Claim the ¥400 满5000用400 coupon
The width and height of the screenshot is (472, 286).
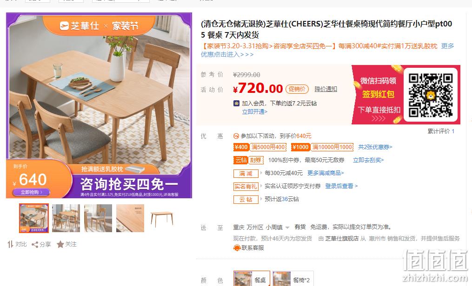260,147
